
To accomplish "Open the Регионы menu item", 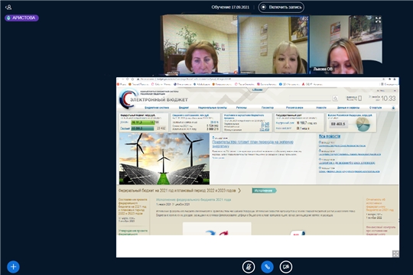I will pyautogui.click(x=241, y=108).
